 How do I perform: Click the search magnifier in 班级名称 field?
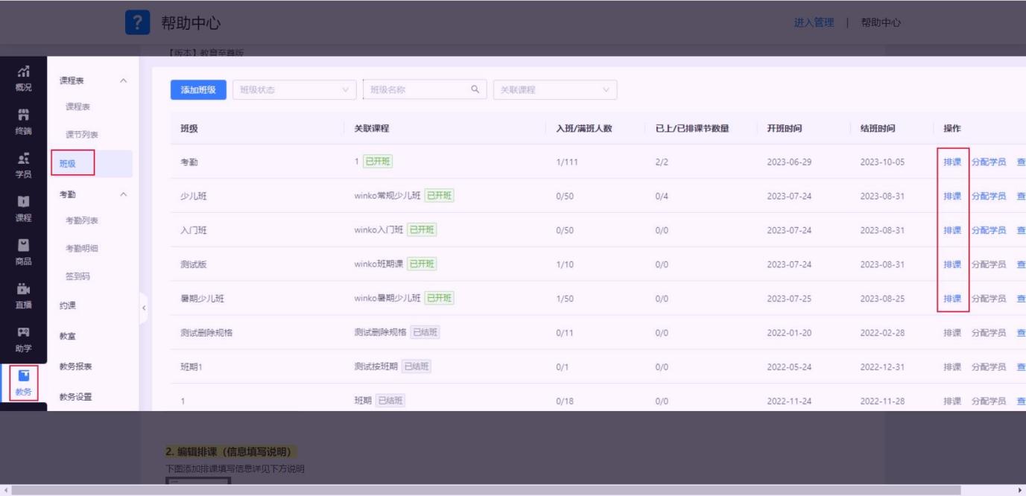click(x=475, y=90)
